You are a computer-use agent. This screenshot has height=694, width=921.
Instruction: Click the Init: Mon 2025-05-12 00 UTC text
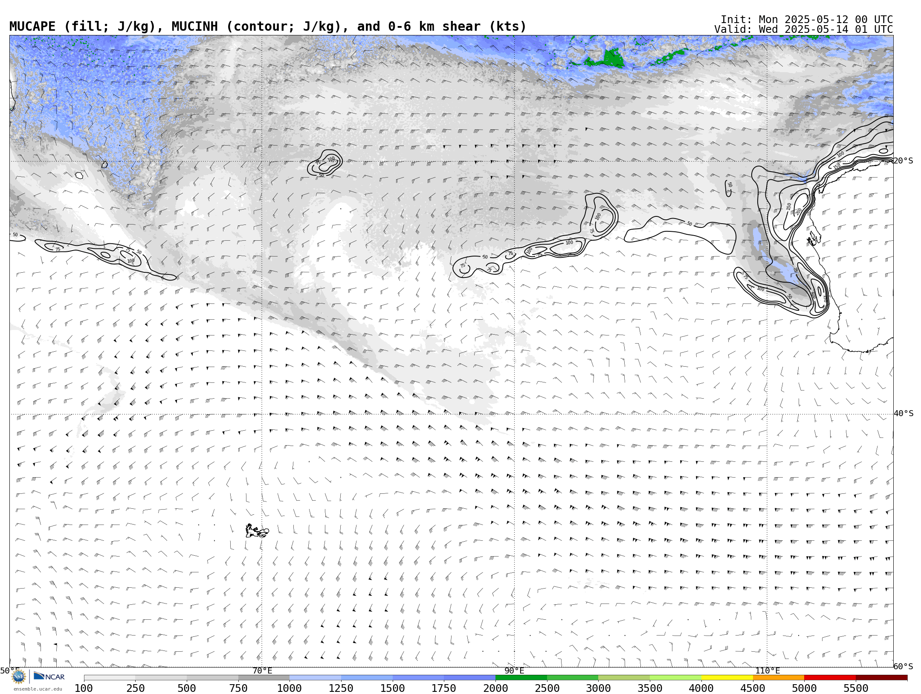807,20
